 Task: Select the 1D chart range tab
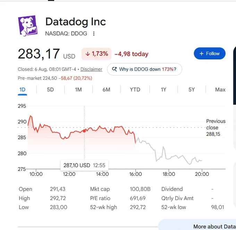click(x=22, y=90)
